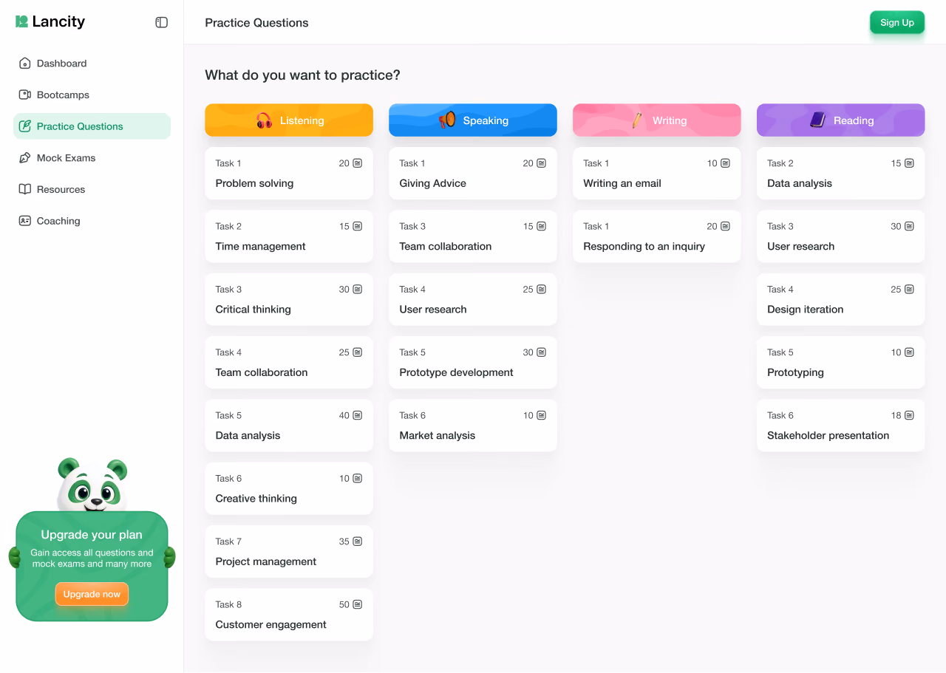Open the Design iteration reading task
This screenshot has height=673, width=946.
841,300
